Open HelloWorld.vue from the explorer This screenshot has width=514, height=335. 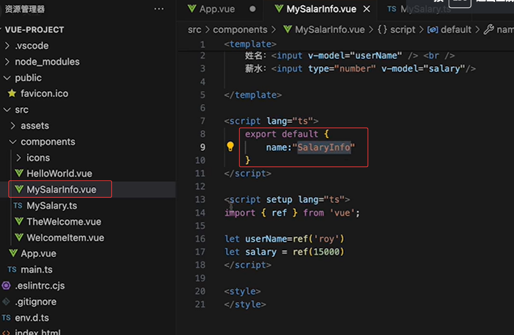click(x=59, y=173)
